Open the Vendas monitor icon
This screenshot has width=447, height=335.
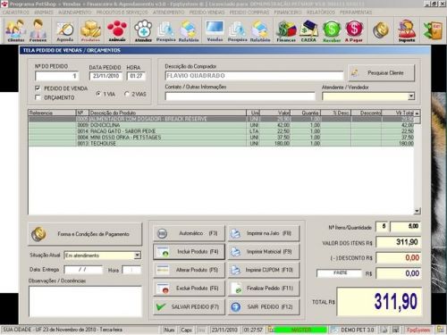pyautogui.click(x=215, y=31)
